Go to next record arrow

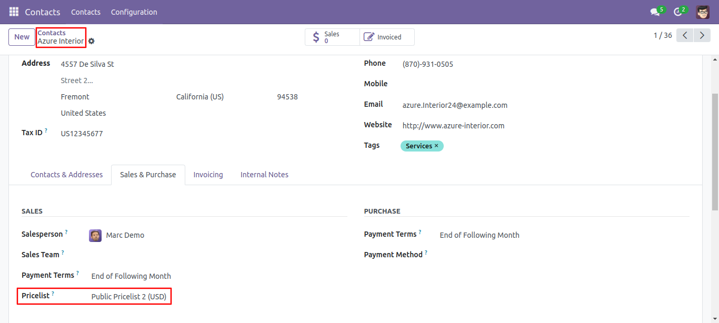[x=702, y=35]
